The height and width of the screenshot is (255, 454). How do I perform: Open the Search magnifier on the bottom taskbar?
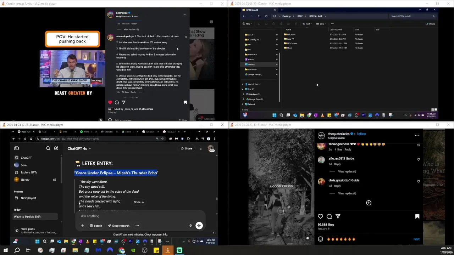pyautogui.click(x=17, y=250)
